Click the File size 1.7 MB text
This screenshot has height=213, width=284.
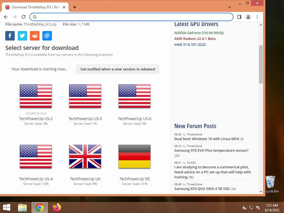pyautogui.click(x=76, y=24)
